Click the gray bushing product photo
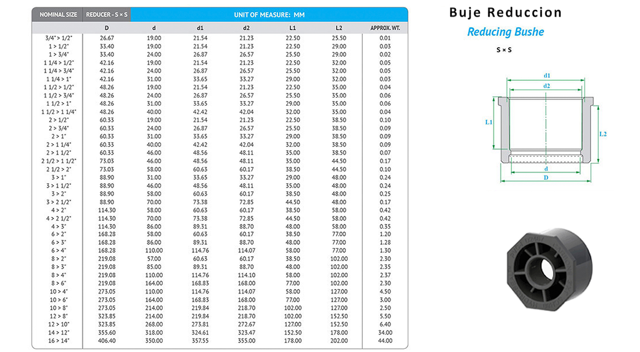640x352 pixels. [x=549, y=269]
